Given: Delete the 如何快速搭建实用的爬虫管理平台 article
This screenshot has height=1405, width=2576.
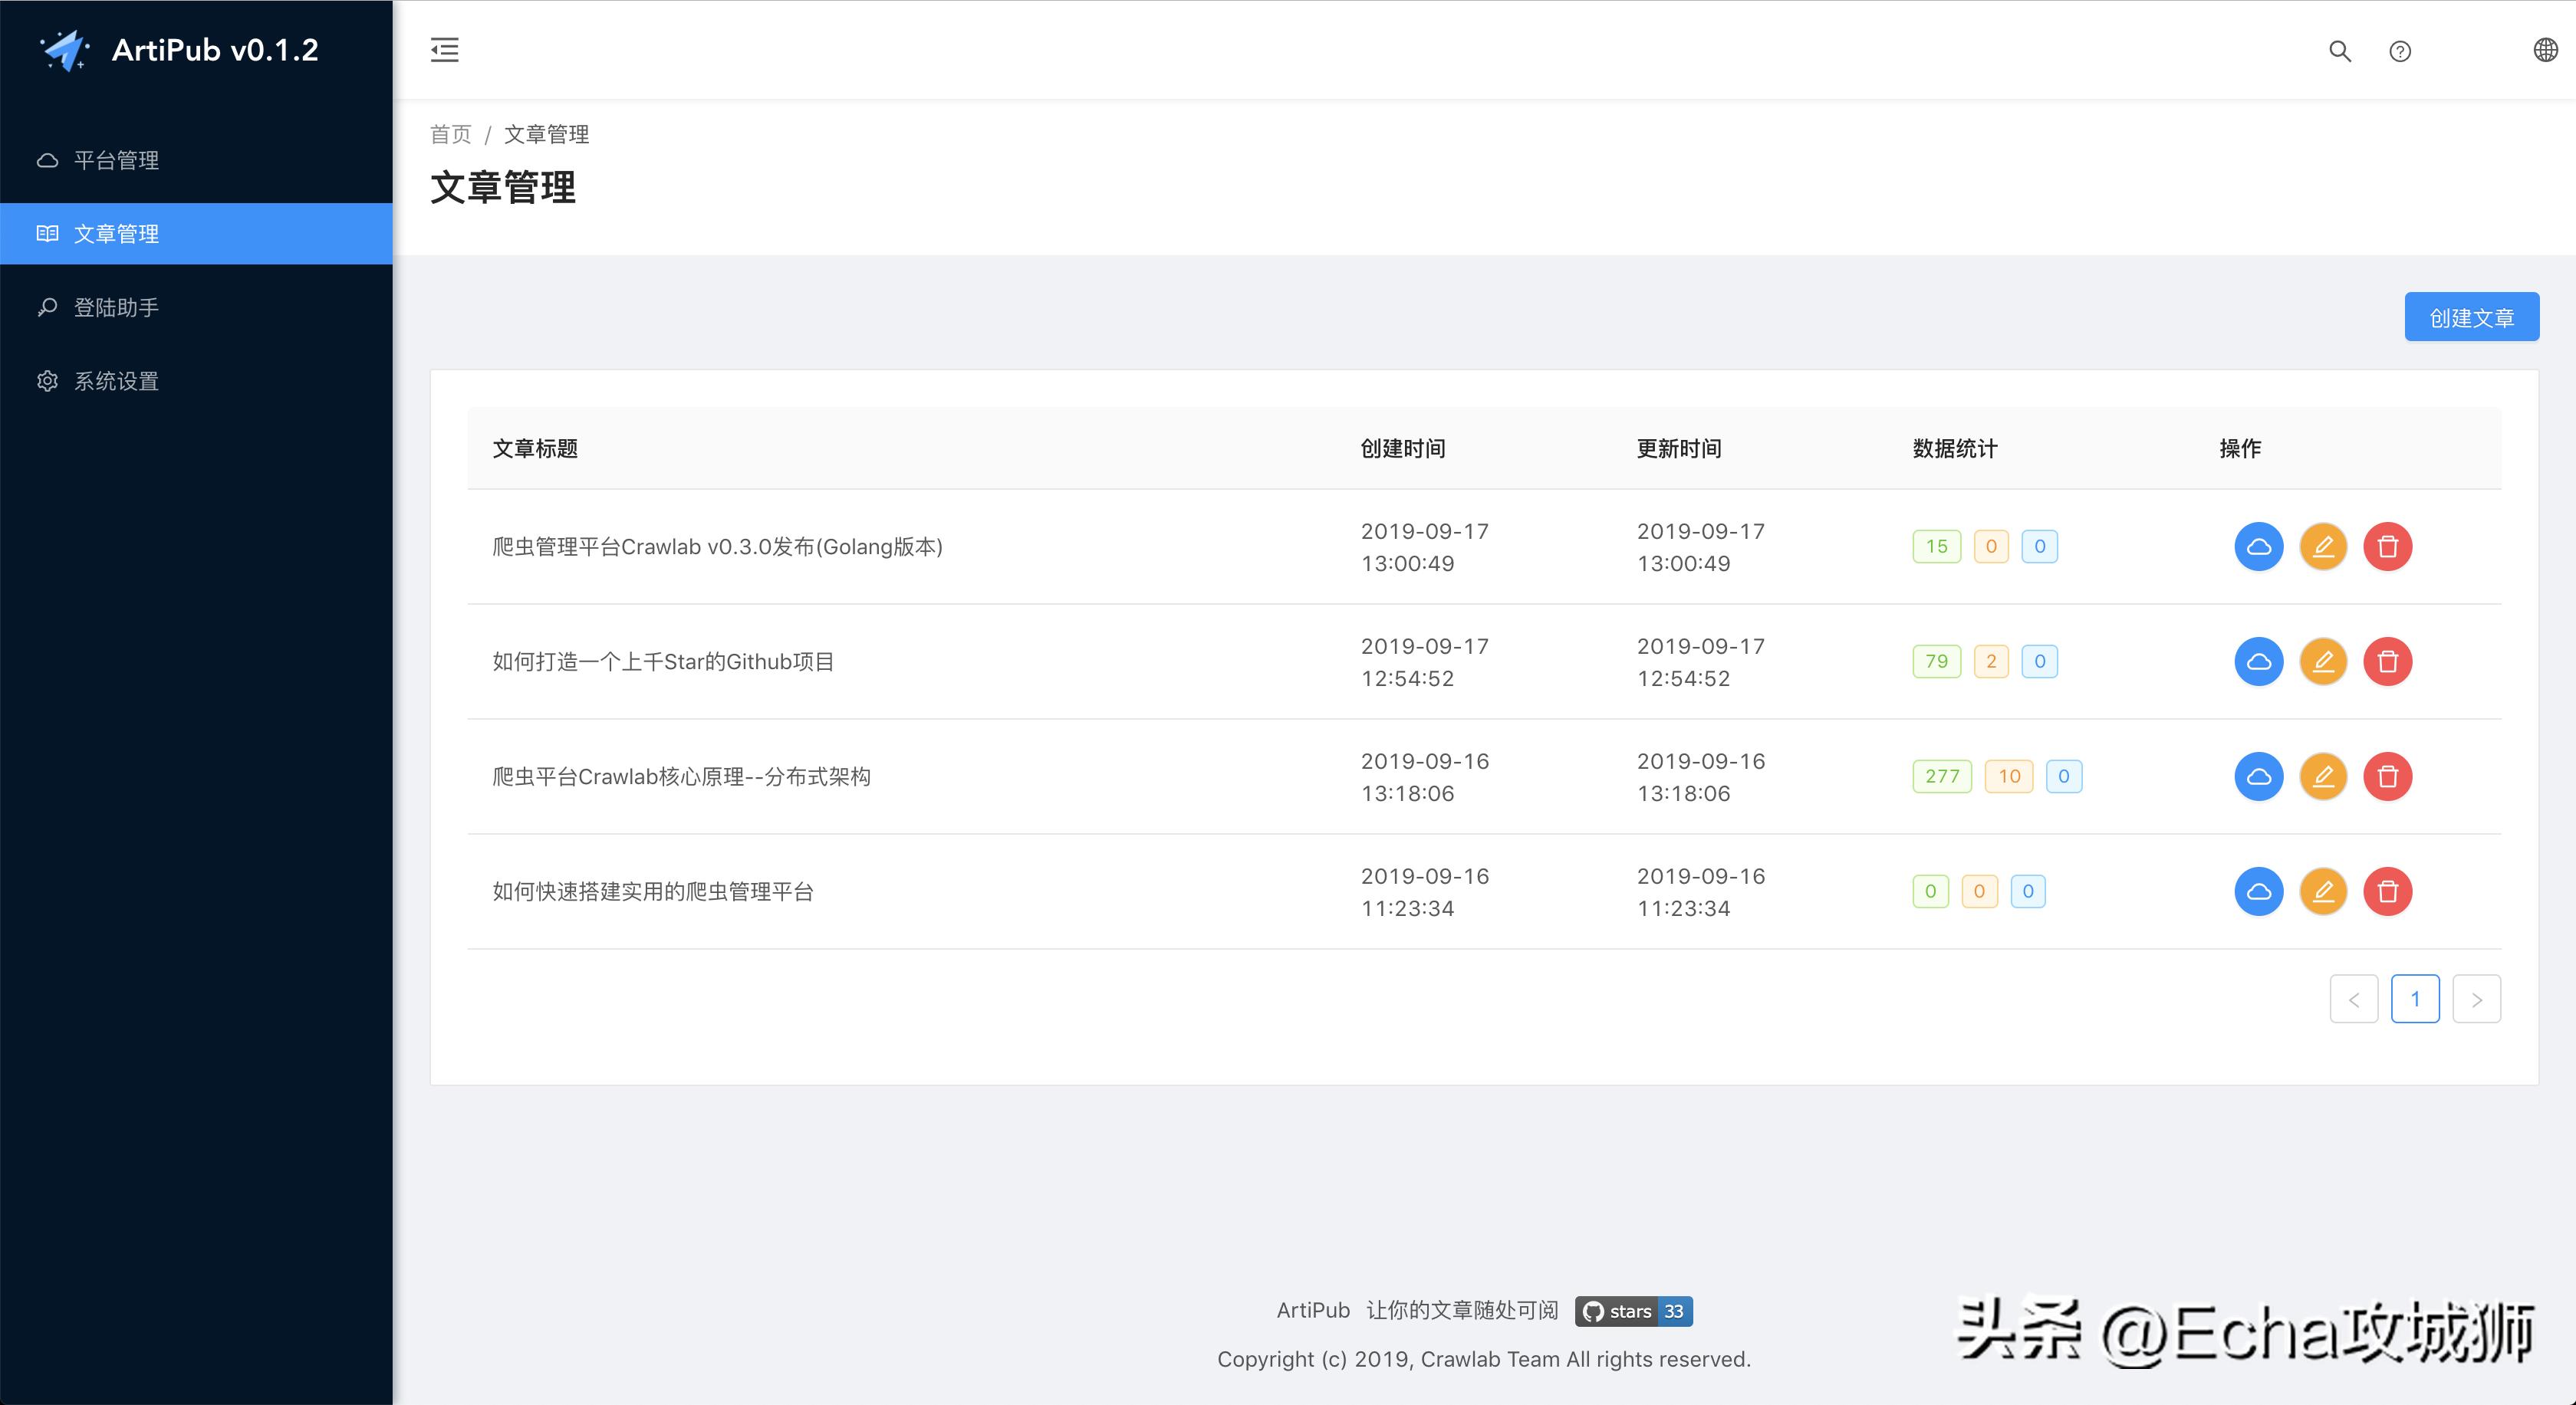Looking at the screenshot, I should point(2387,891).
